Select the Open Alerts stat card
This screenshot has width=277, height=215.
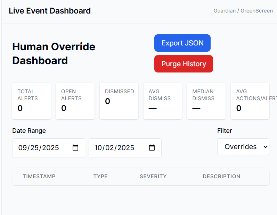coord(75,101)
